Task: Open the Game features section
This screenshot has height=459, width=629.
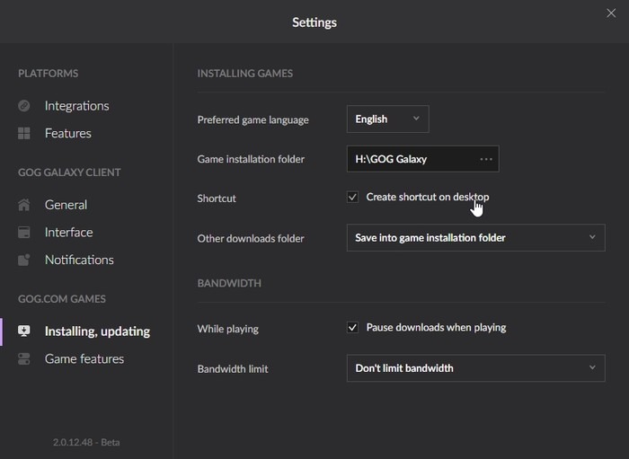Action: (x=84, y=358)
